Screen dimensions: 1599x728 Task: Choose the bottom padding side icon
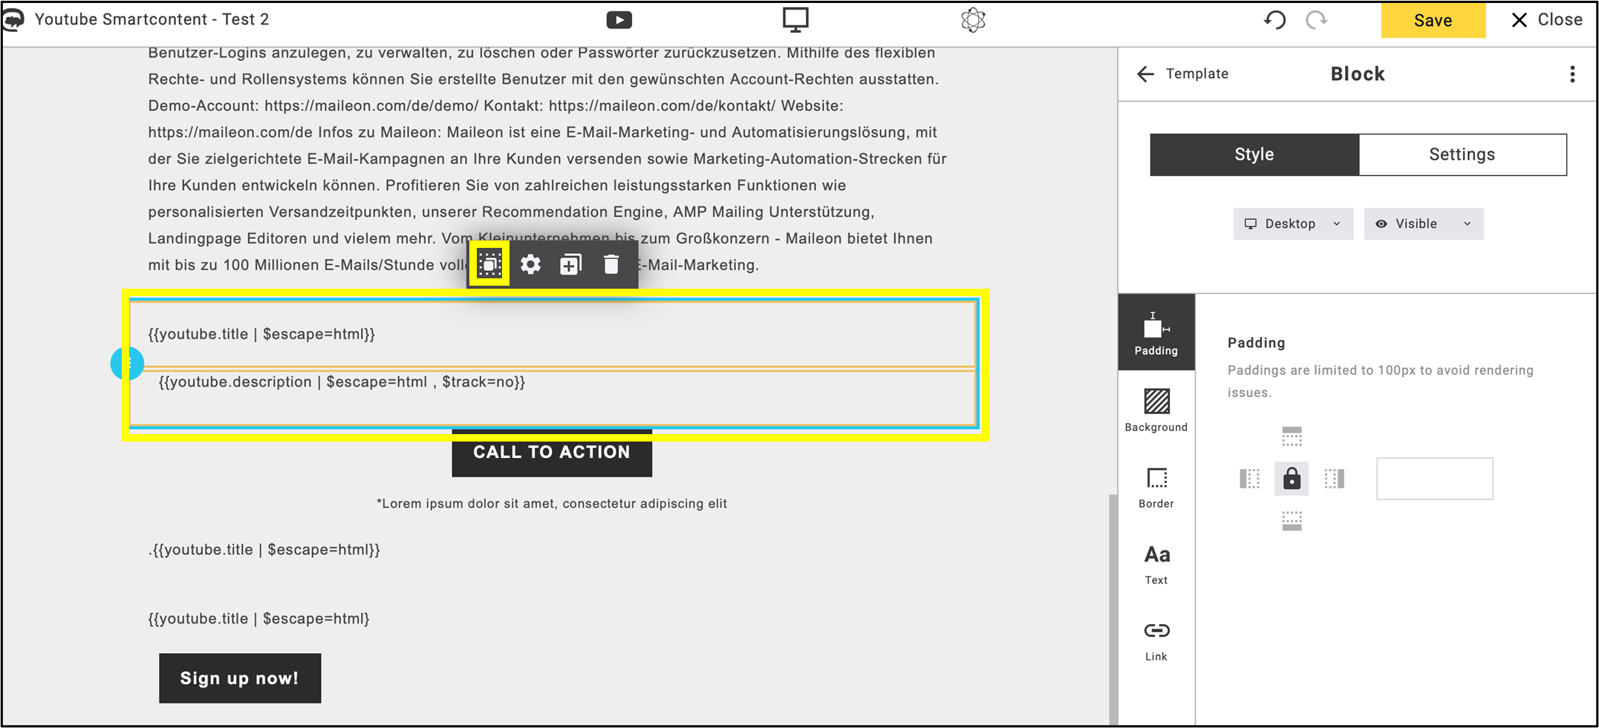(x=1292, y=521)
